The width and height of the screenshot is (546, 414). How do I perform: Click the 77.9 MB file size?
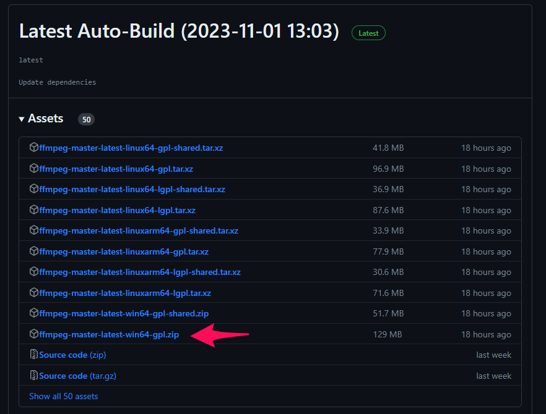coord(388,251)
